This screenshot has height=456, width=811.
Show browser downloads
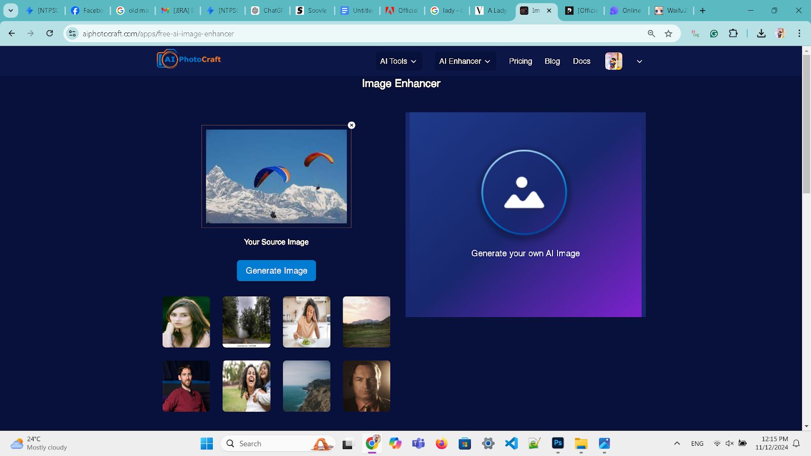761,33
